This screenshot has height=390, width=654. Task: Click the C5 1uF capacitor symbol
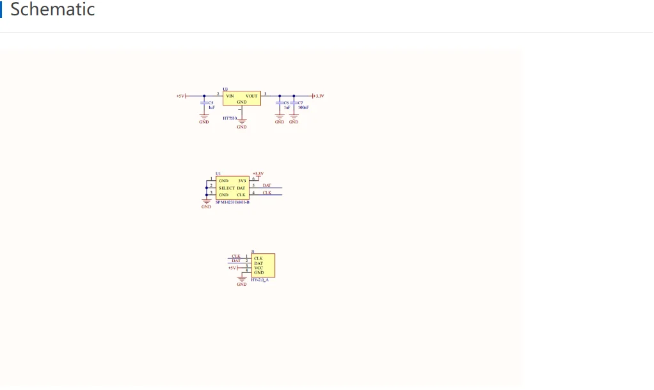[x=203, y=103]
